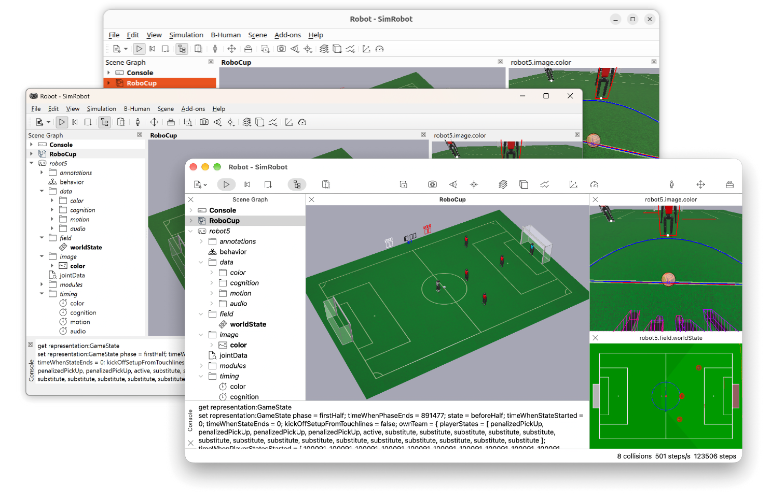The height and width of the screenshot is (501, 771).
Task: Toggle the play simulation button in the front window
Action: point(226,184)
